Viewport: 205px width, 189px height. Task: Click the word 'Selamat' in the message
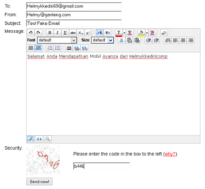36,56
